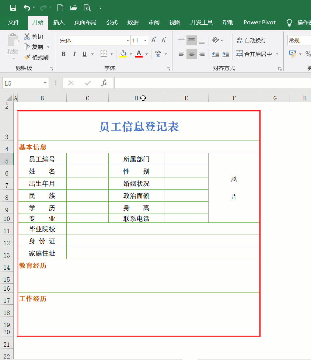This screenshot has height=360, width=311.
Task: Select the 员工信息登记表 title cell
Action: pyautogui.click(x=139, y=126)
